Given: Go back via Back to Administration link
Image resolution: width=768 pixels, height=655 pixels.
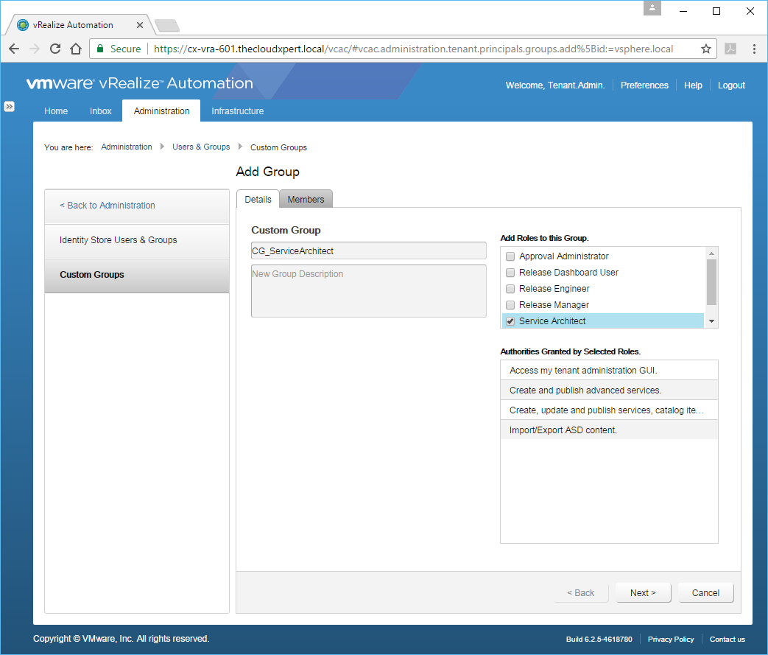Looking at the screenshot, I should coord(108,206).
